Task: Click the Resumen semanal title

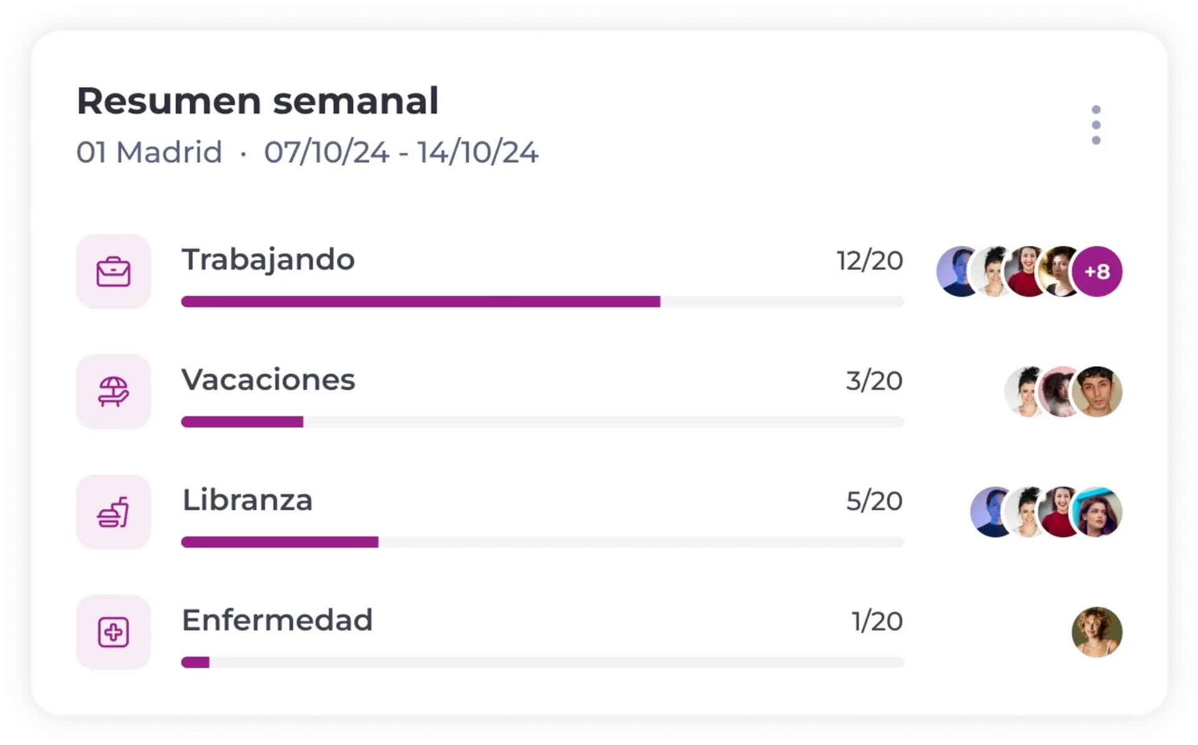Action: (258, 100)
